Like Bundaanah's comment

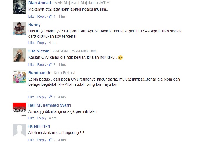point(31,97)
